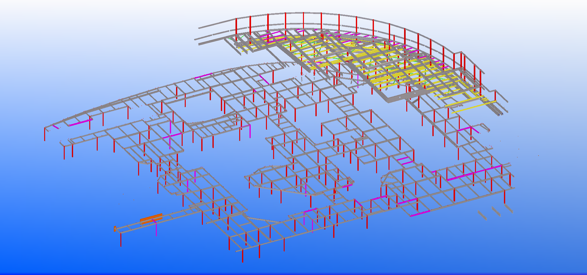Viewport: 587px width, 275px height.
Task: Select the small orange plate at the walkway's far end
Action: click(115, 229)
